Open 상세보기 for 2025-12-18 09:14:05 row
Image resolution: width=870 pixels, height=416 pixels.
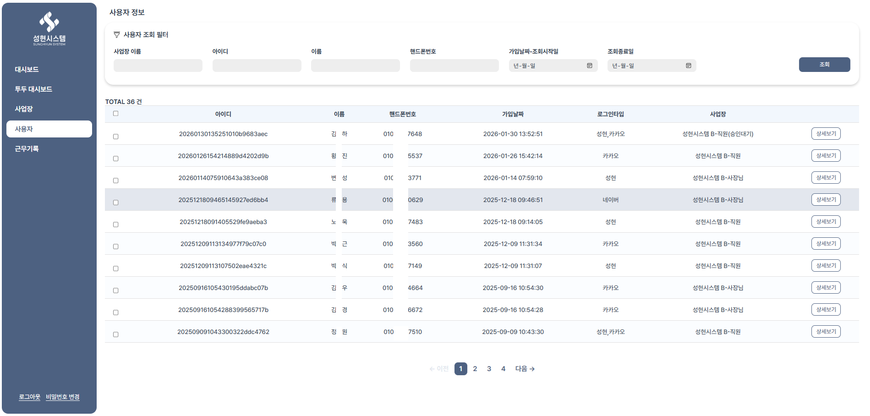(826, 222)
